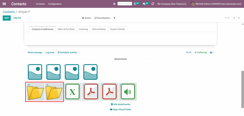
Task: Toggle the Following status
Action: pos(201,53)
